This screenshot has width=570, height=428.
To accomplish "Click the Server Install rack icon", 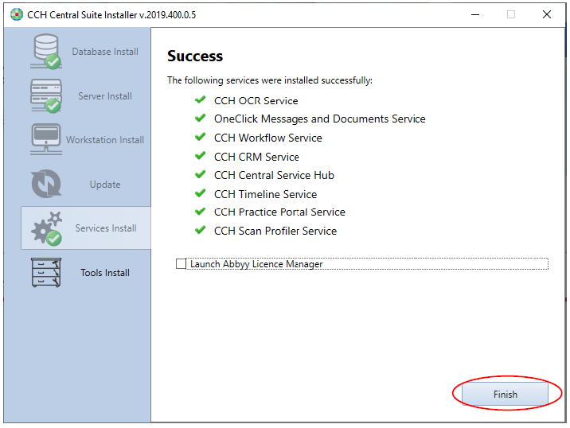I will pyautogui.click(x=46, y=96).
